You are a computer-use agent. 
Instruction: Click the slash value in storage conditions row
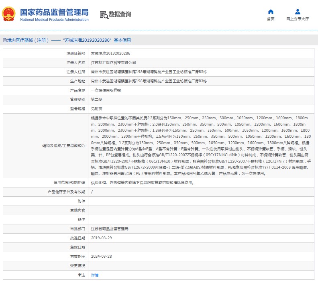click(92, 192)
